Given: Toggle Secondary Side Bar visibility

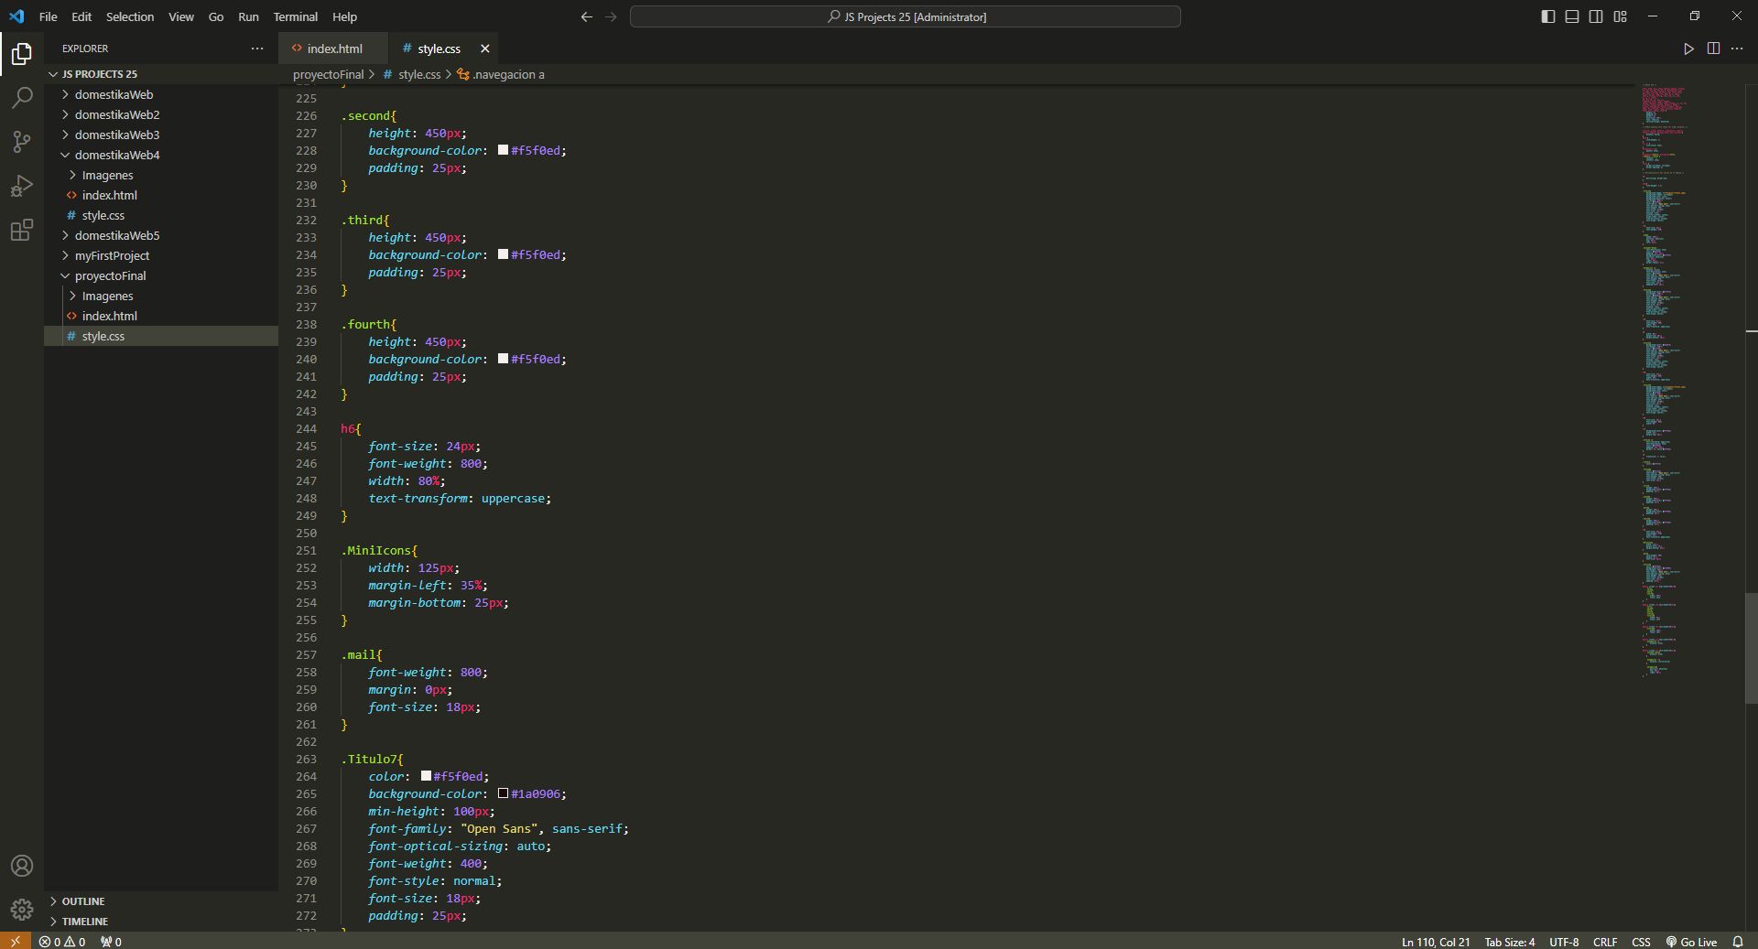Looking at the screenshot, I should click(1596, 16).
